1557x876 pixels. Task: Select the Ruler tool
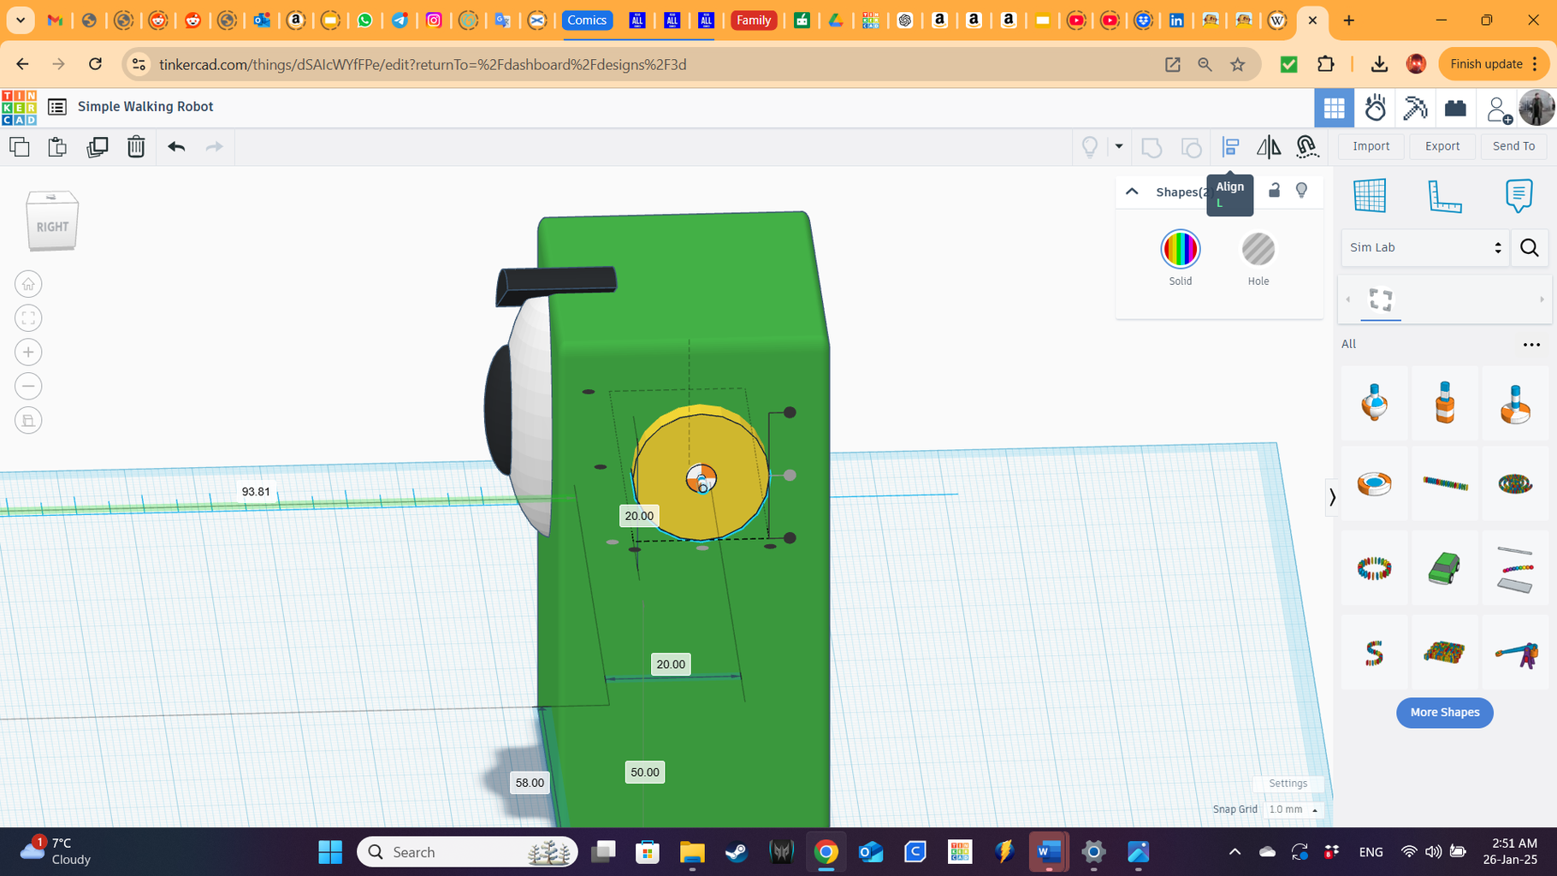pyautogui.click(x=1444, y=196)
